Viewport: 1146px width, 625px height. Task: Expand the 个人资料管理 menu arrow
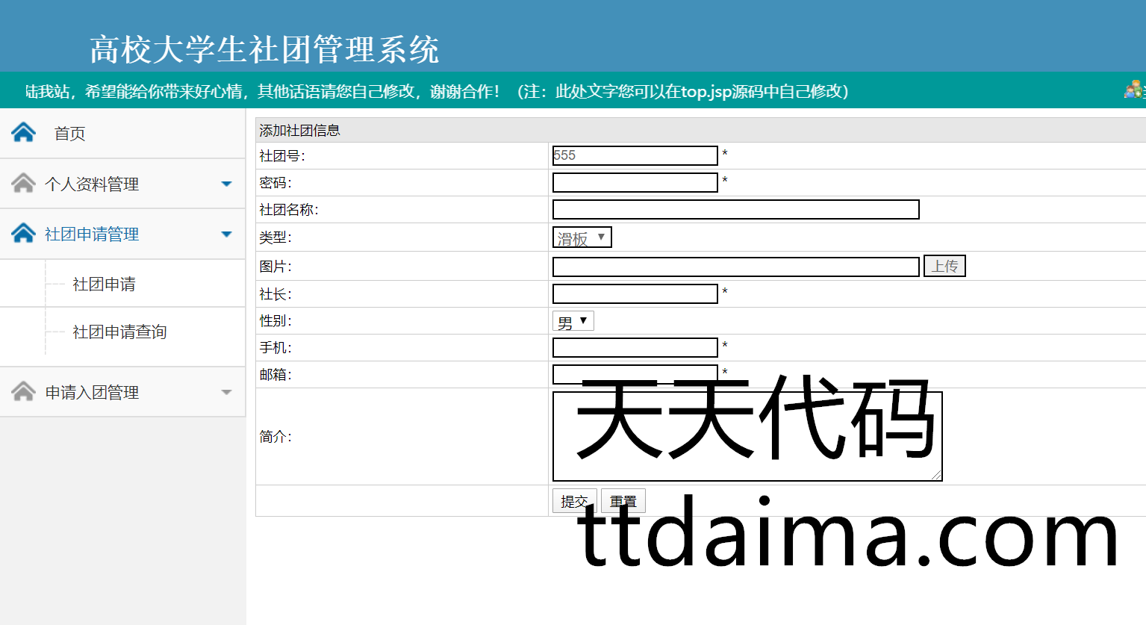click(x=226, y=184)
